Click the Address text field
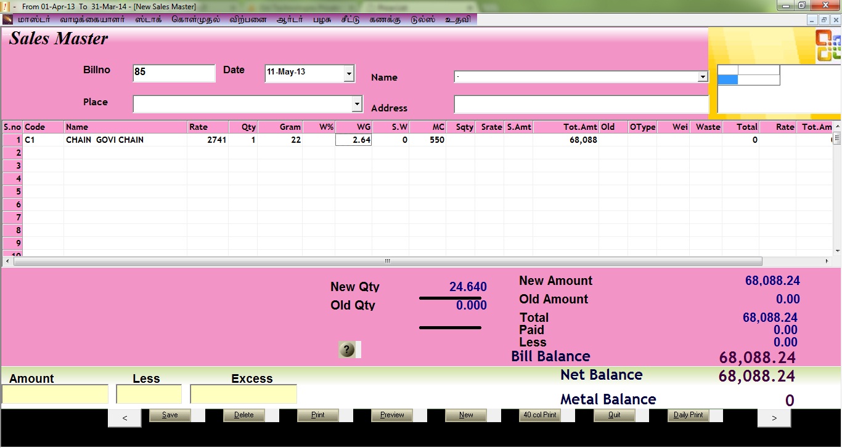Screen dimensions: 842x448 (x=581, y=105)
